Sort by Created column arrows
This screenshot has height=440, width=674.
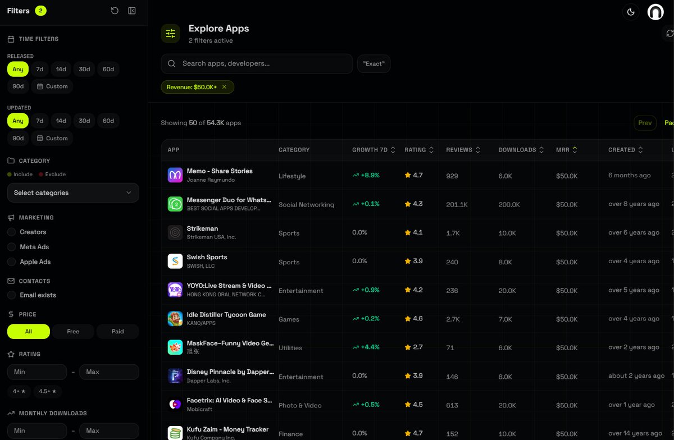click(x=641, y=150)
